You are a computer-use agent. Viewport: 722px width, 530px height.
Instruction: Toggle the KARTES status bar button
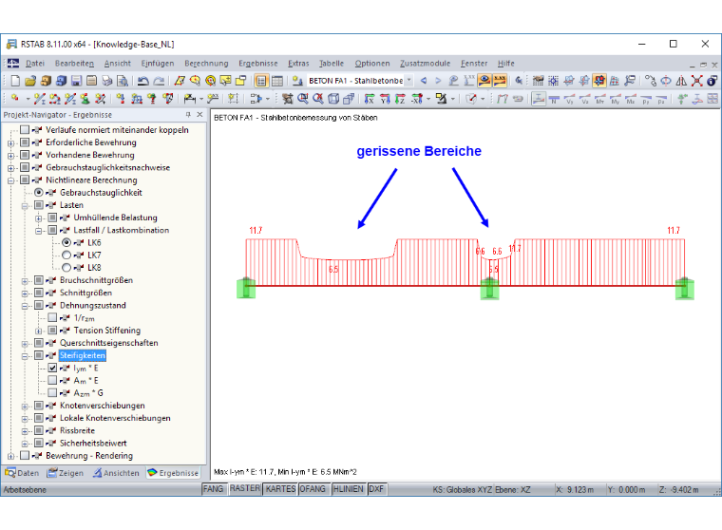click(x=280, y=489)
